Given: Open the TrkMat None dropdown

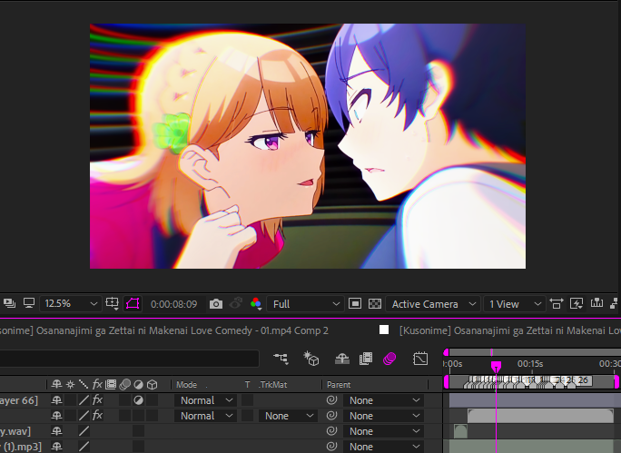Looking at the screenshot, I should click(289, 416).
